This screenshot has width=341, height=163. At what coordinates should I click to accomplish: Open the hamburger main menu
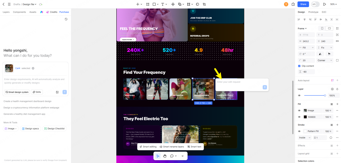click(x=9, y=4)
